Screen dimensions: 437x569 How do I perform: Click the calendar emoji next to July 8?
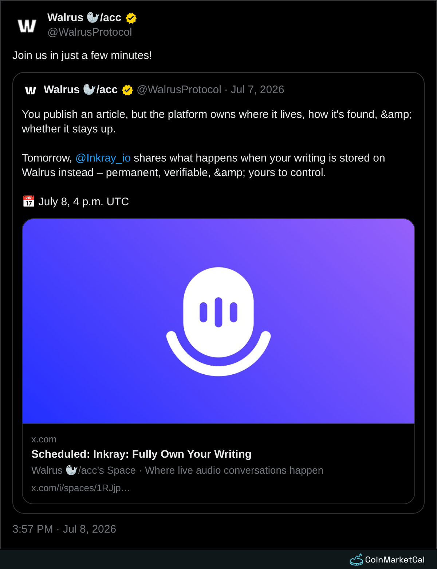29,201
